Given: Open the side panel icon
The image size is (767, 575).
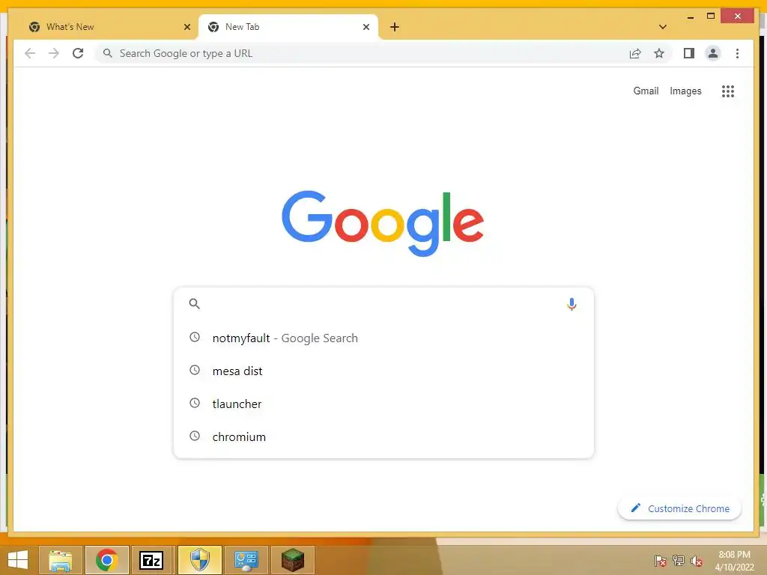Looking at the screenshot, I should point(689,53).
